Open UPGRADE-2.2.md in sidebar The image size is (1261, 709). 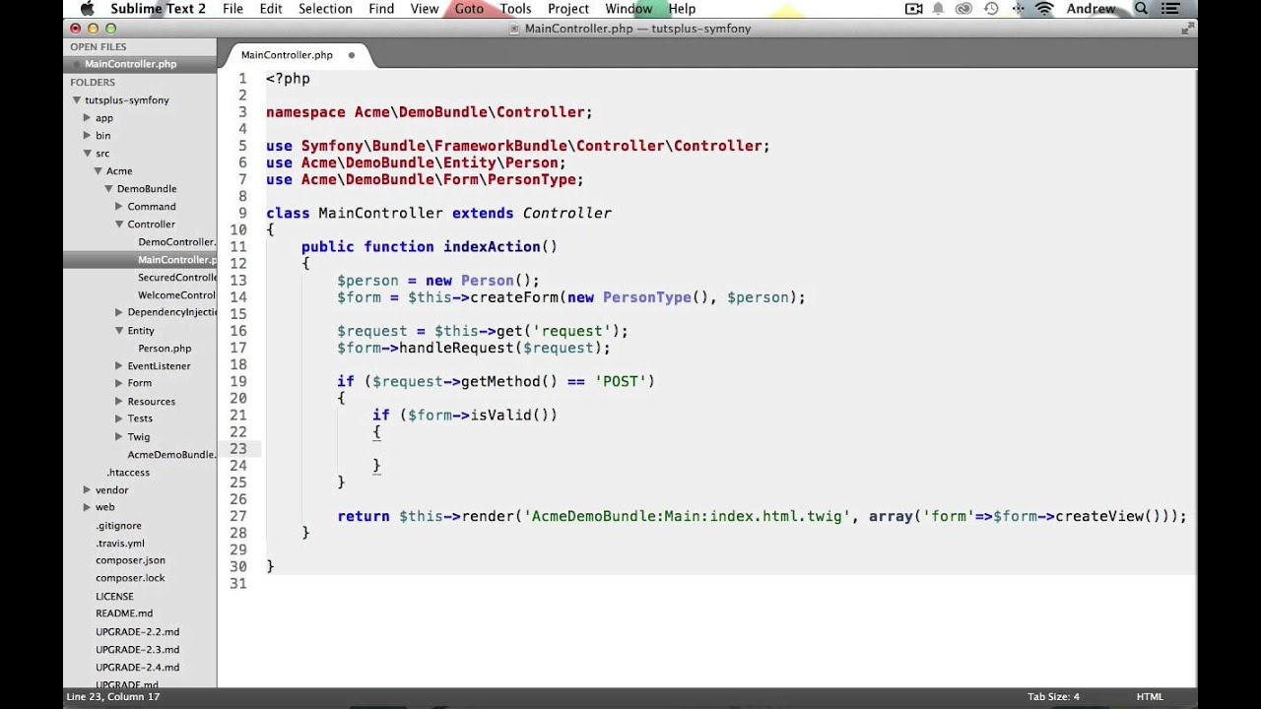tap(140, 632)
